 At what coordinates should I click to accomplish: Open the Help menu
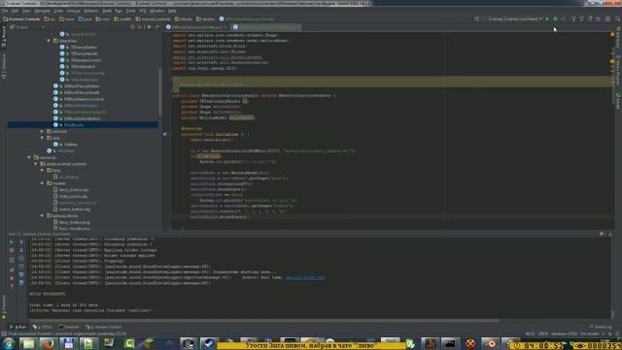pos(172,11)
